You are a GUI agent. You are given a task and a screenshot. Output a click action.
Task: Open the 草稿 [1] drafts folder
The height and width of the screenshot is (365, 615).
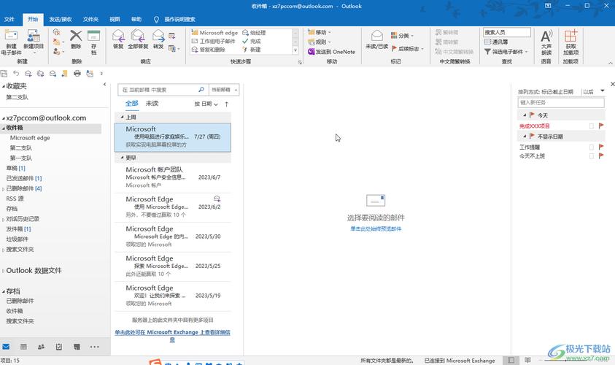tap(16, 168)
